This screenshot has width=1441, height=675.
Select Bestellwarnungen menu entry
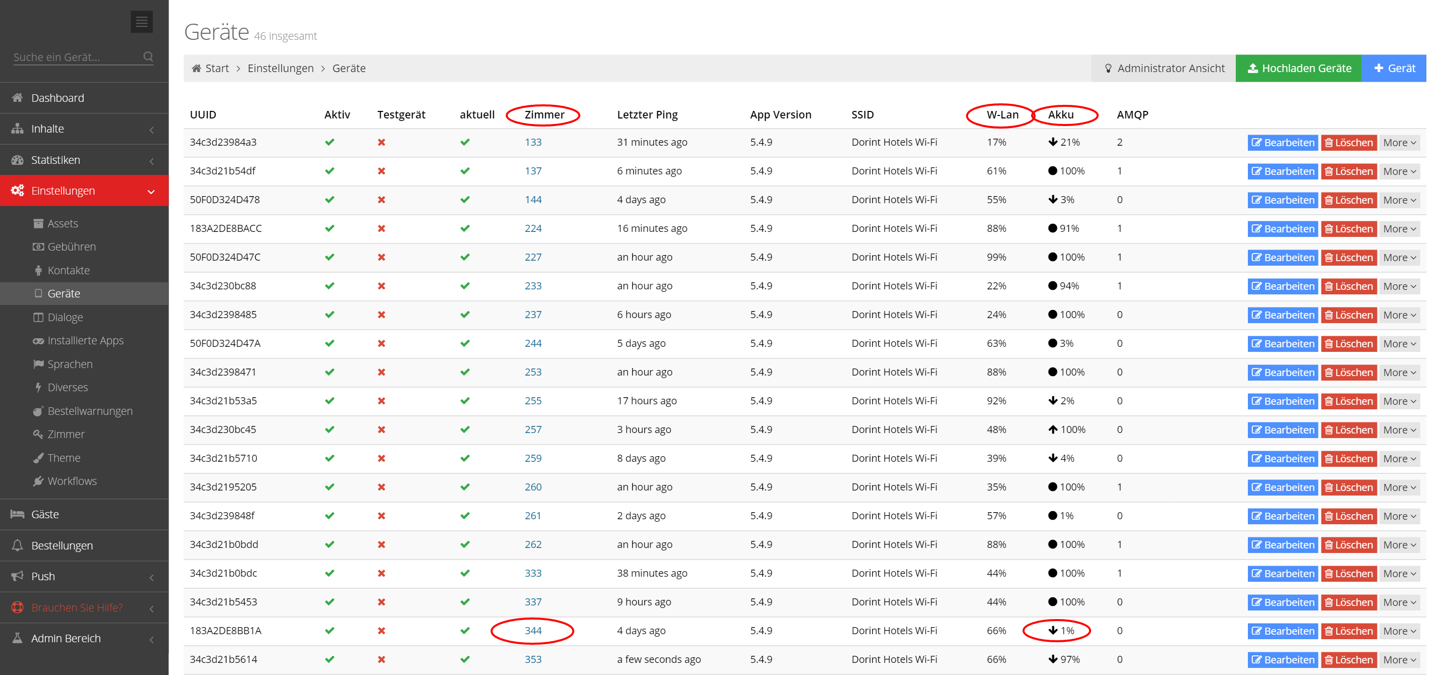90,410
